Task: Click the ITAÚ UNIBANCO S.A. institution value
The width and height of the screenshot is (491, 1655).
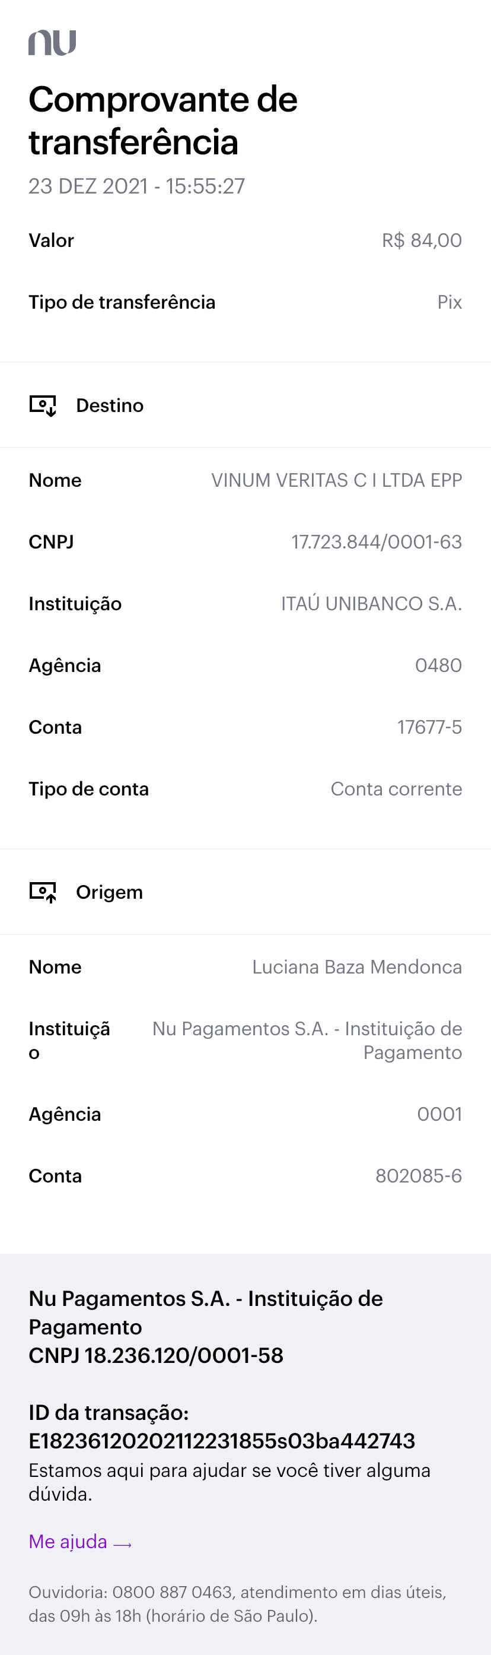Action: [371, 603]
